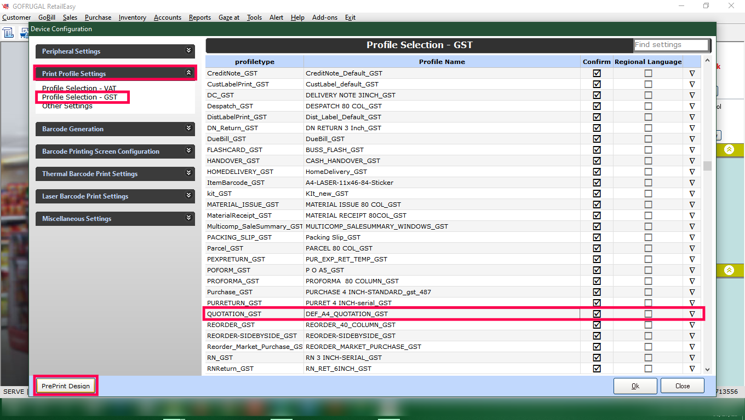This screenshot has height=420, width=745.
Task: Enable Regional Language for HOMEDELIVERY_GST
Action: pos(648,172)
